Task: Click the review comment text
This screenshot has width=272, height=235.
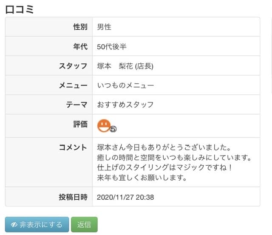Action: tap(174, 162)
